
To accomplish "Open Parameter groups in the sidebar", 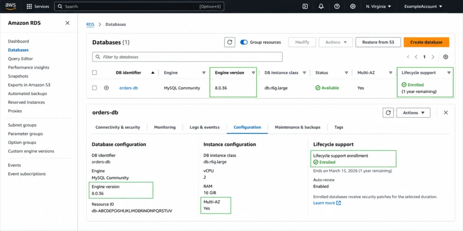I will click(x=25, y=134).
